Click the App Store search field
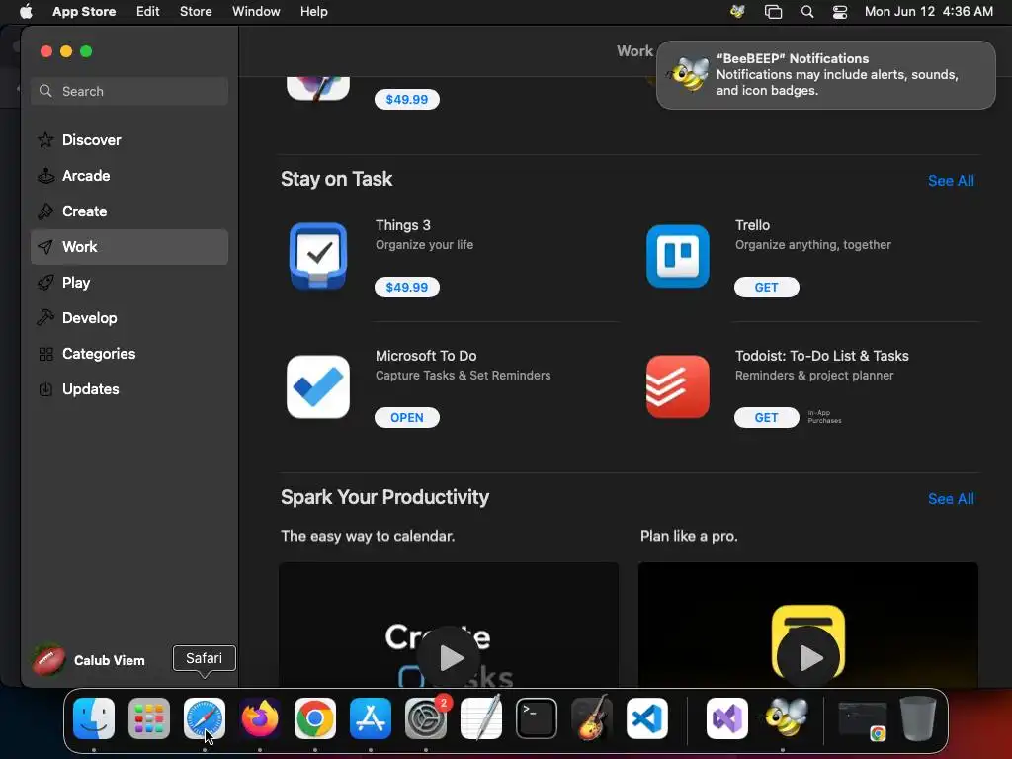The image size is (1012, 759). tap(129, 91)
